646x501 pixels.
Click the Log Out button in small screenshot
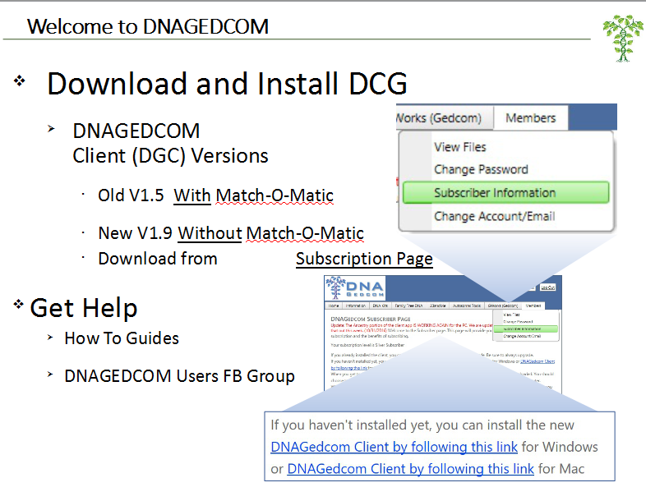547,287
